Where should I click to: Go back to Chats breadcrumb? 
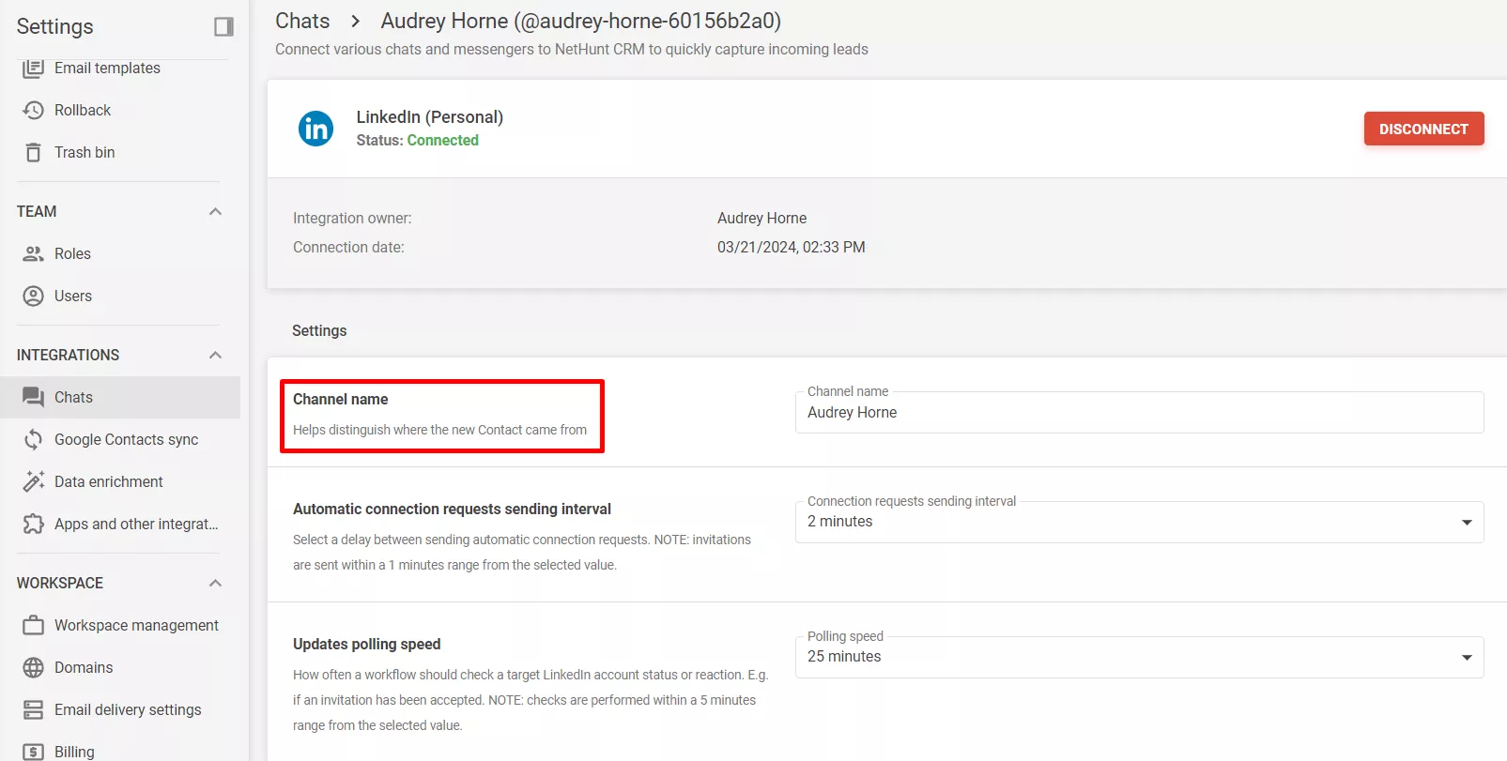click(x=302, y=21)
